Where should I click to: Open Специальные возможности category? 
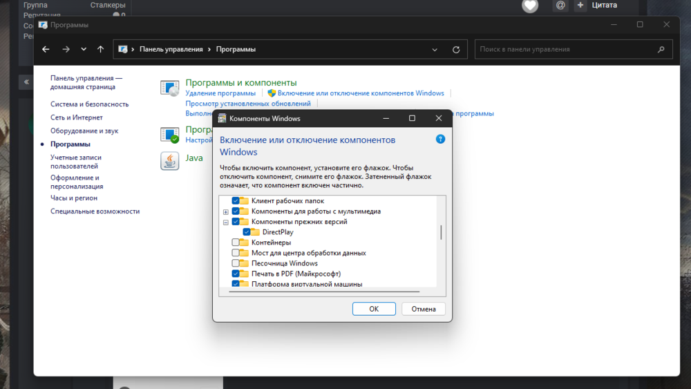click(95, 211)
